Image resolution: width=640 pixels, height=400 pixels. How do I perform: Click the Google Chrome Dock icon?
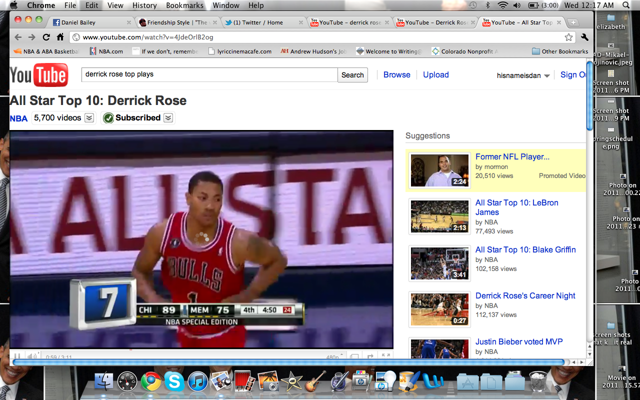tap(151, 382)
